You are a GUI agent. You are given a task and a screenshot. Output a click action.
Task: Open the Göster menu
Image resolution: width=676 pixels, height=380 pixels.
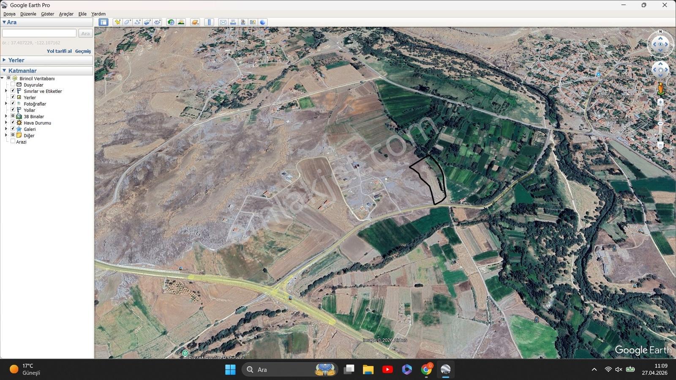(x=47, y=14)
